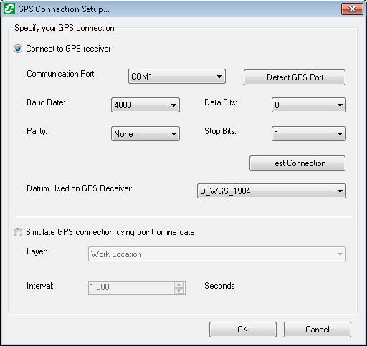Click the Detect GPS Port button
Screen dimensions: 367x346
click(295, 77)
